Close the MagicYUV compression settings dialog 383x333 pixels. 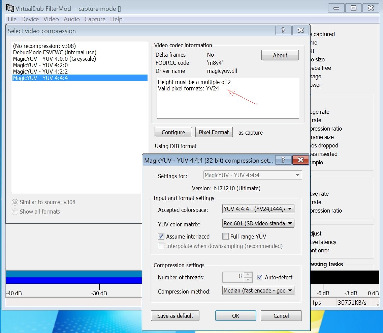(x=300, y=160)
